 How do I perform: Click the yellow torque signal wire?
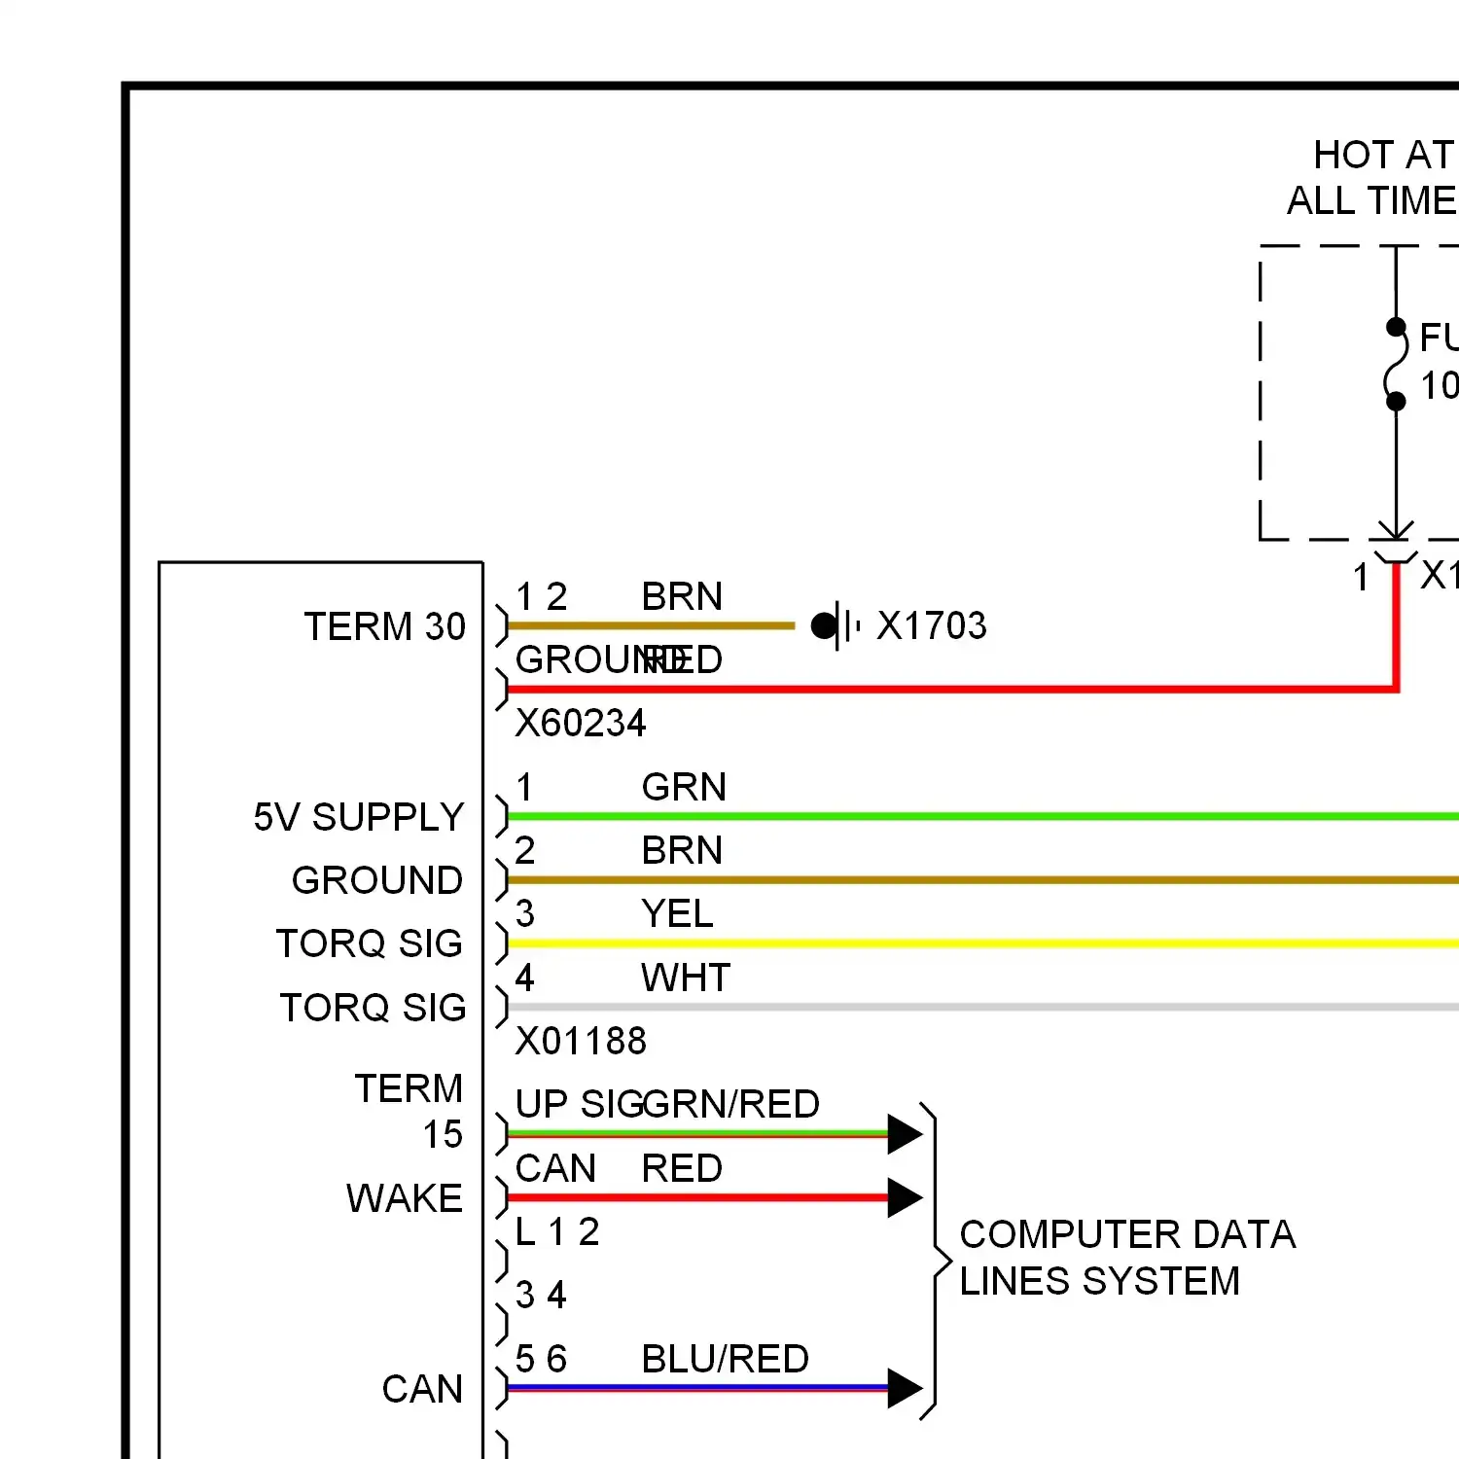click(x=982, y=943)
